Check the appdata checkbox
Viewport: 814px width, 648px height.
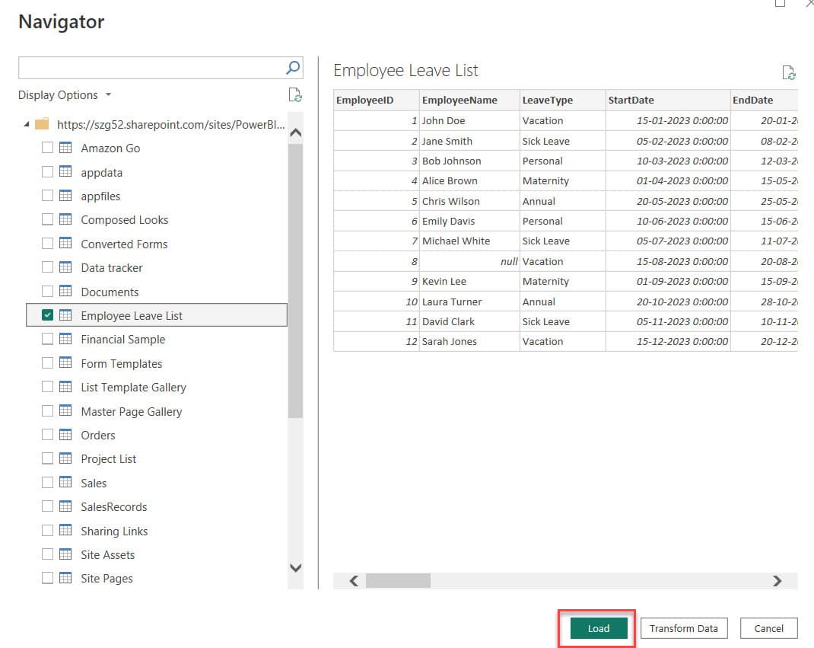click(x=47, y=171)
